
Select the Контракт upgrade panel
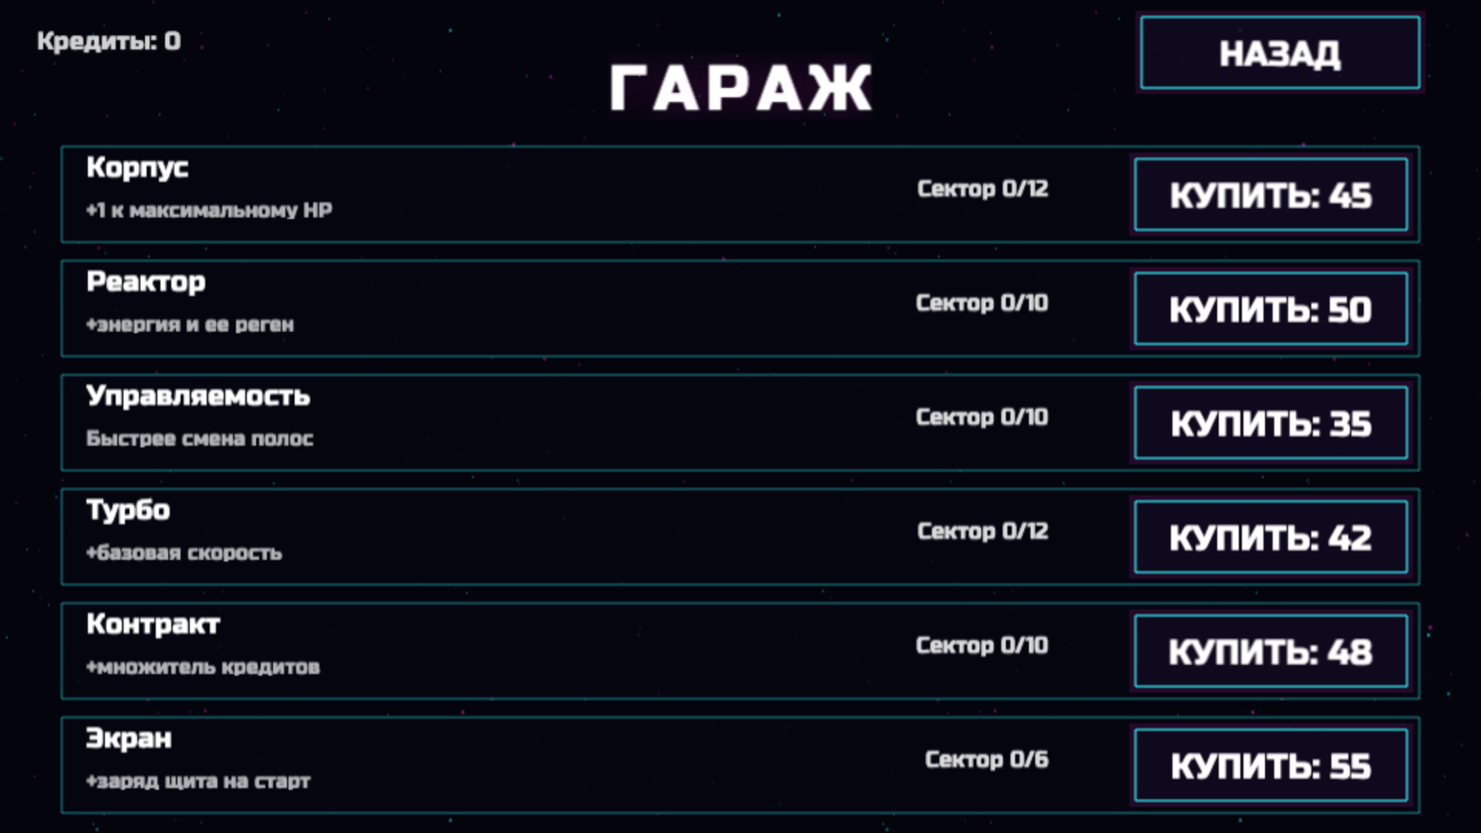pyautogui.click(x=540, y=648)
